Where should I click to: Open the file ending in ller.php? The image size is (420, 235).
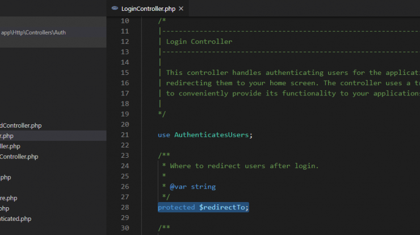point(10,146)
